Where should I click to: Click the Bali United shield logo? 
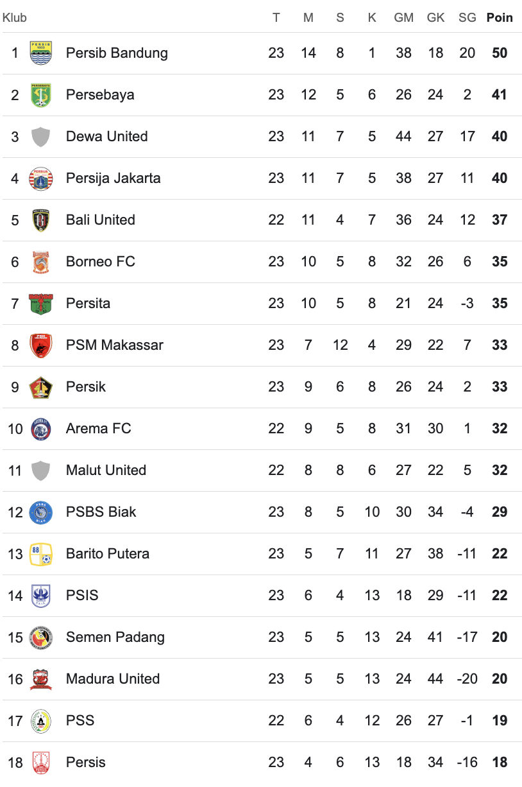click(x=41, y=220)
